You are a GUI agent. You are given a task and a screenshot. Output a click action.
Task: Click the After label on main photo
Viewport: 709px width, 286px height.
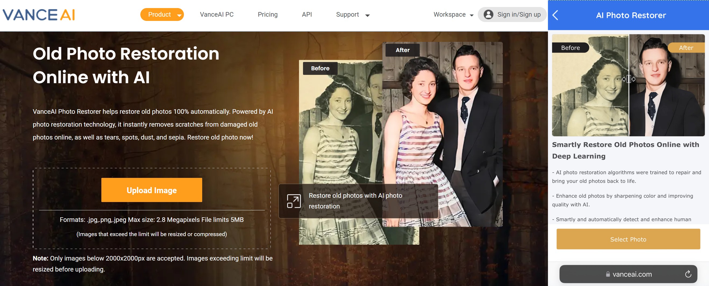tap(402, 50)
